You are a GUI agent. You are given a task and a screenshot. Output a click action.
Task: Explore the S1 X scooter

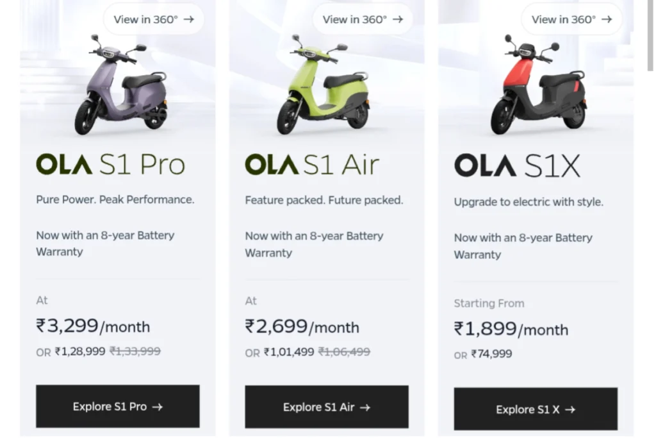(536, 409)
